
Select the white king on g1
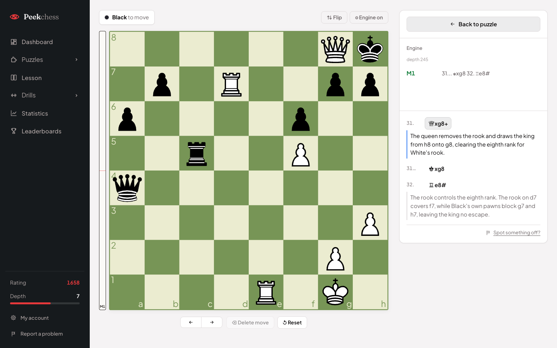[335, 292]
